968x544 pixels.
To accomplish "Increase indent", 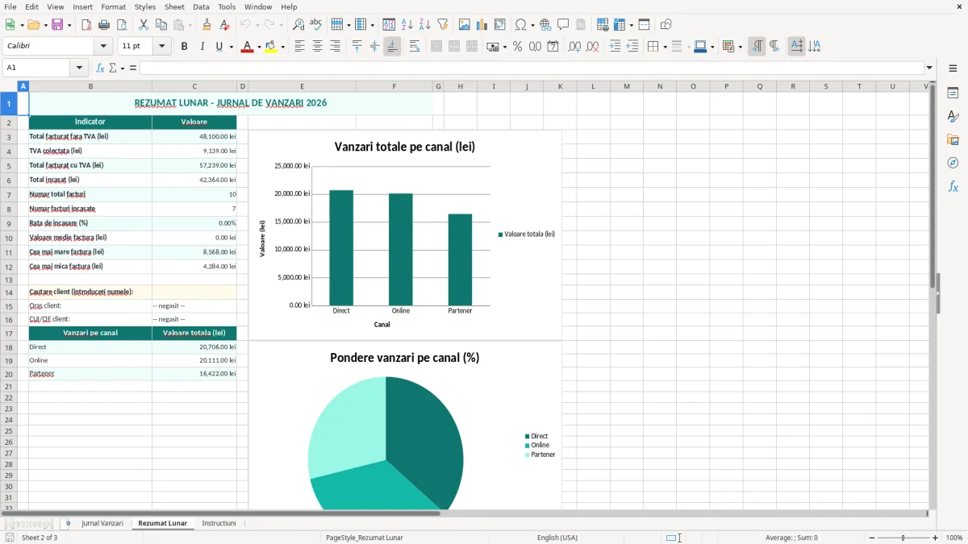I will tap(615, 47).
